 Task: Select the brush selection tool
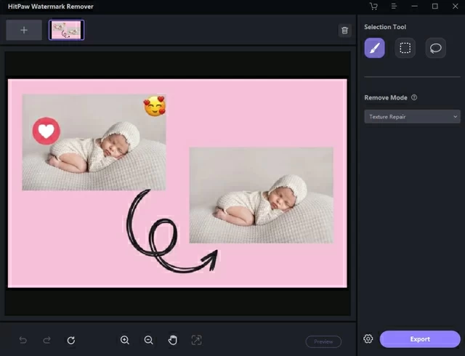374,48
